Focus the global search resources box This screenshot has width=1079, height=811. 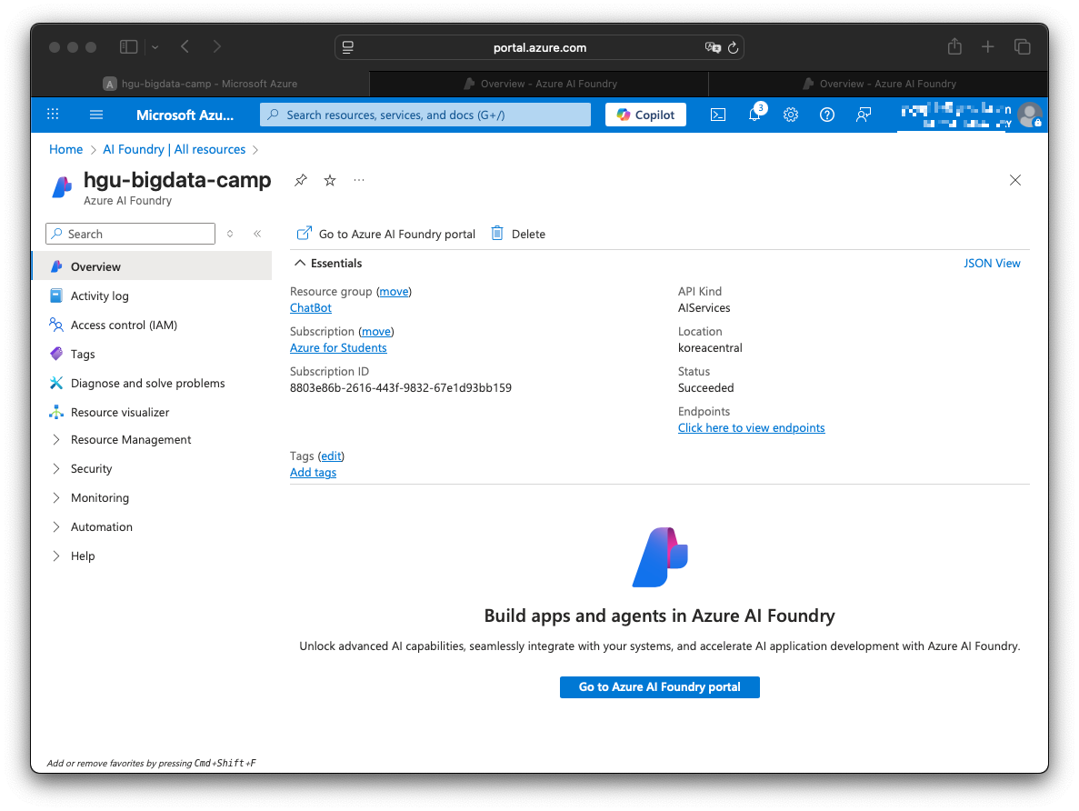tap(425, 115)
